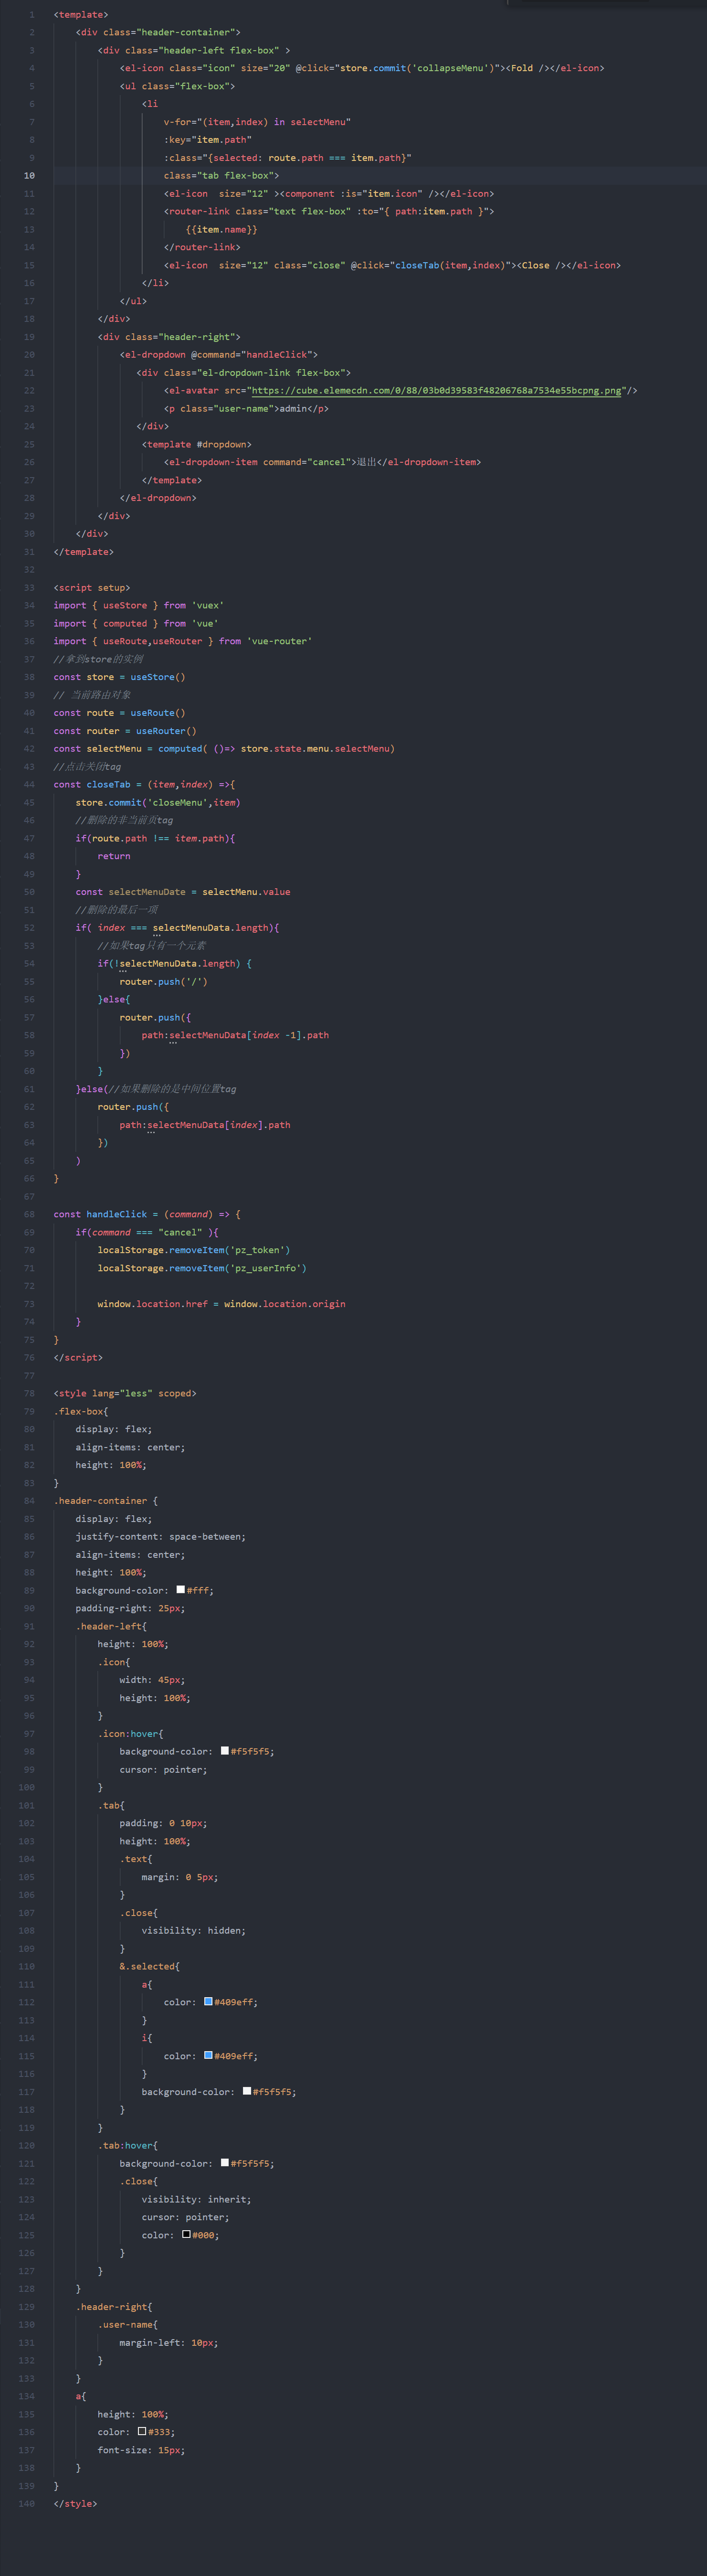Image resolution: width=707 pixels, height=2576 pixels.
Task: Click the selectMenuDate constant name
Action: coord(147,892)
